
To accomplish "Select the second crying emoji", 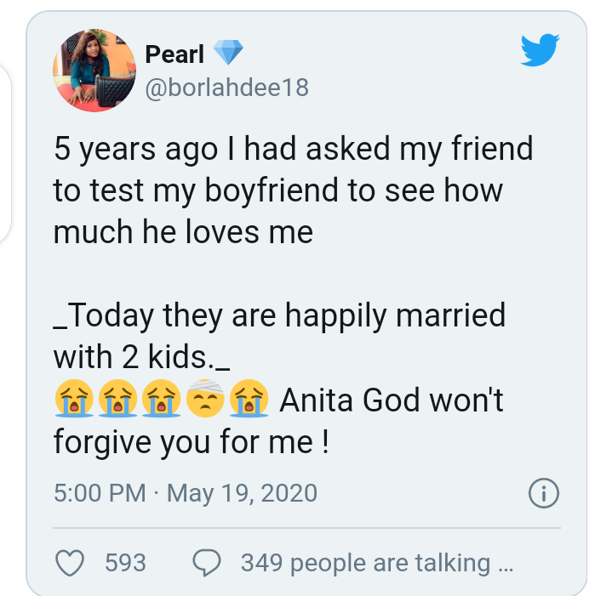I will (x=117, y=400).
